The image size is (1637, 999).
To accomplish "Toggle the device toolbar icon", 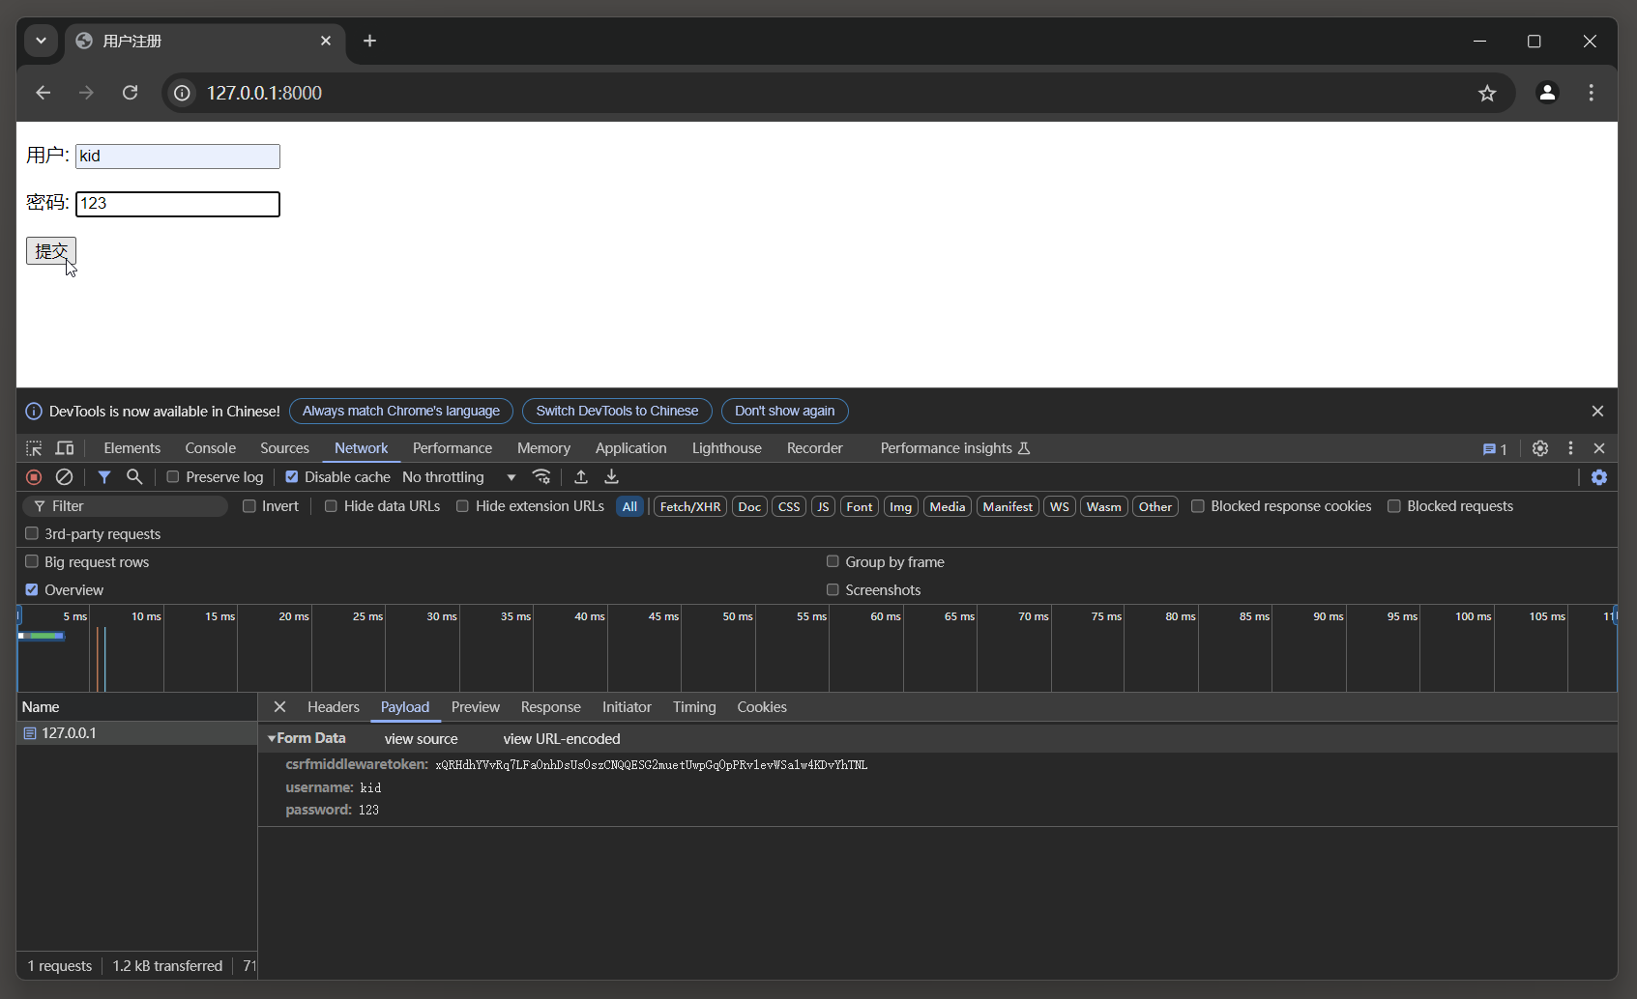I will pyautogui.click(x=65, y=448).
